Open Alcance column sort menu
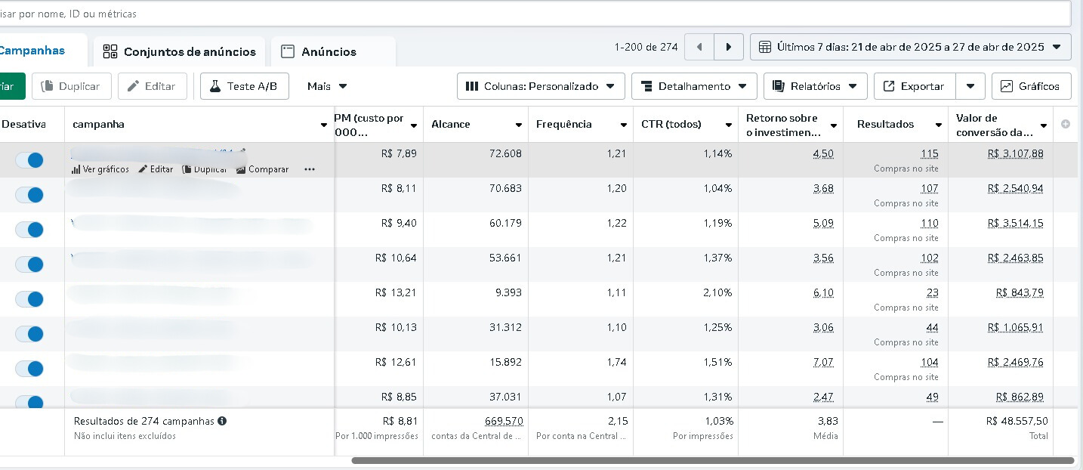Image resolution: width=1083 pixels, height=470 pixels. point(519,125)
